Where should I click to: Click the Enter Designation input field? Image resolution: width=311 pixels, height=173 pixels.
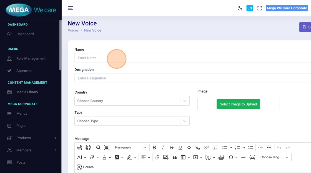click(x=192, y=78)
